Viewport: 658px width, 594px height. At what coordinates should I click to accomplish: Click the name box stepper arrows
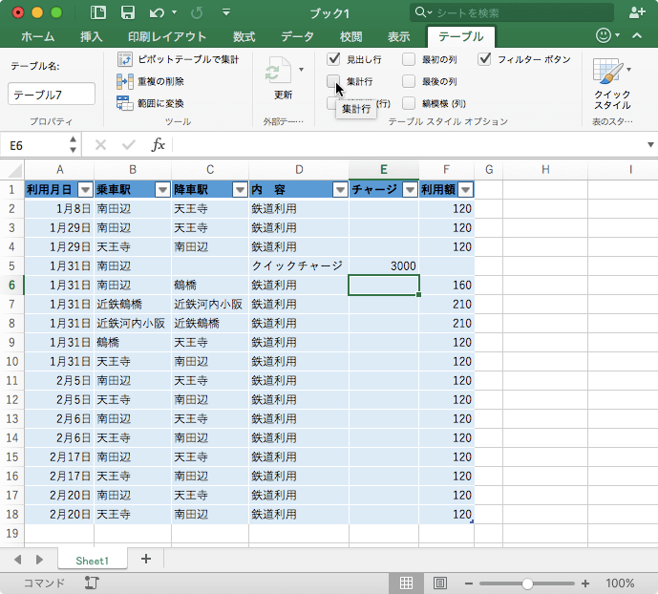tap(73, 144)
